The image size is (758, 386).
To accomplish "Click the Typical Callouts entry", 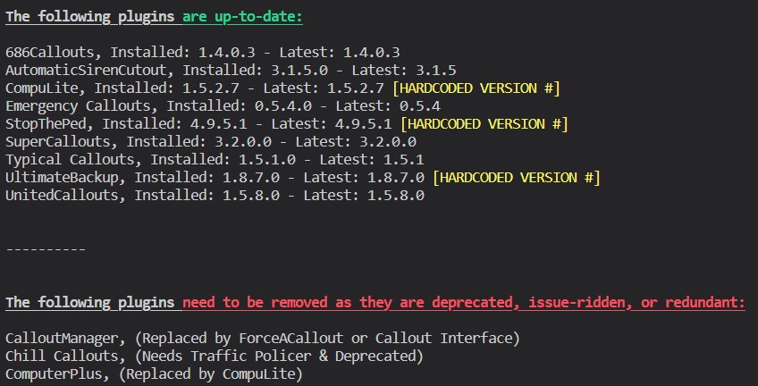I will (215, 159).
